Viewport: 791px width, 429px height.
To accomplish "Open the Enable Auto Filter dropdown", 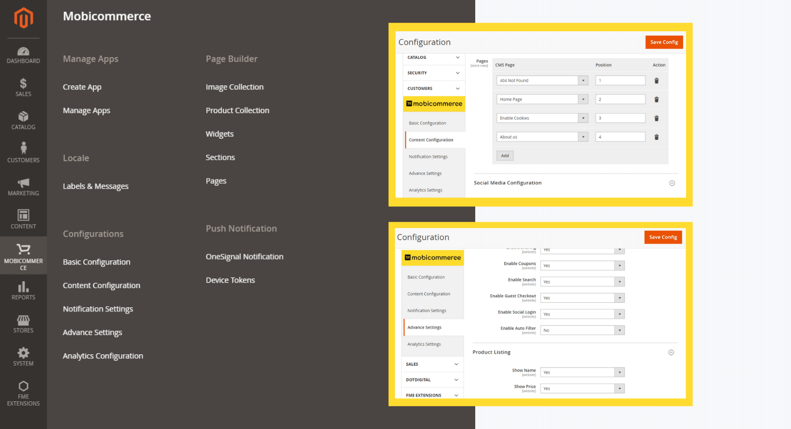I will coord(583,330).
